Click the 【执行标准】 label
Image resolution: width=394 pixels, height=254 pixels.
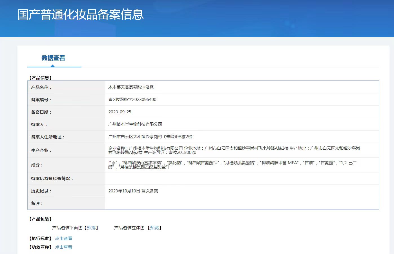[40, 239]
